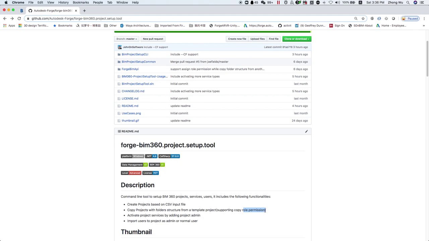The width and height of the screenshot is (429, 241).
Task: Click commit message 'Merge pull request #5 from joefields/master'
Action: [x=199, y=62]
